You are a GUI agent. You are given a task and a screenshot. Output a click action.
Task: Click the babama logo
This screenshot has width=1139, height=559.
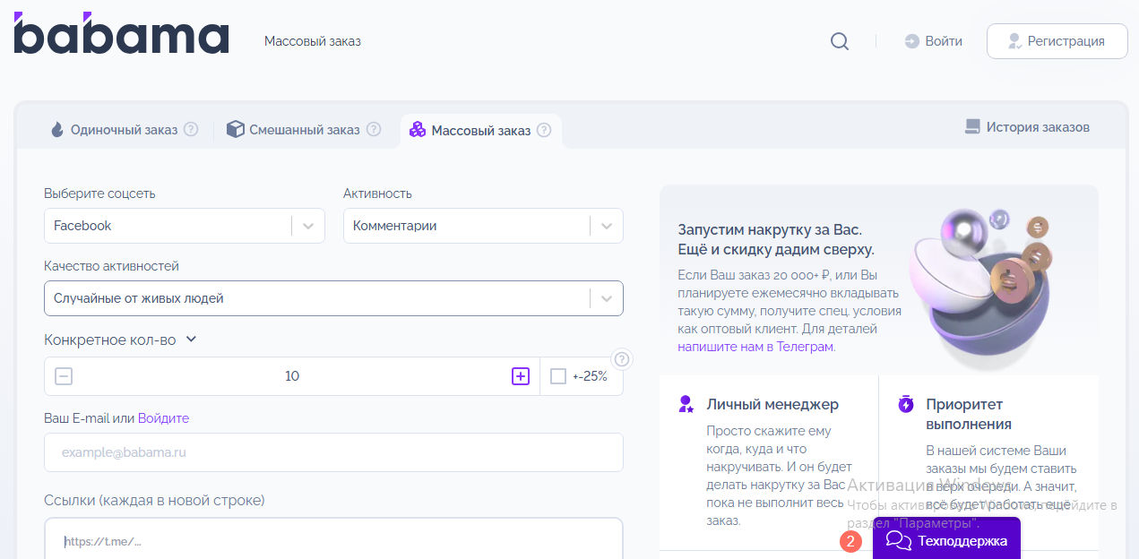pyautogui.click(x=121, y=36)
